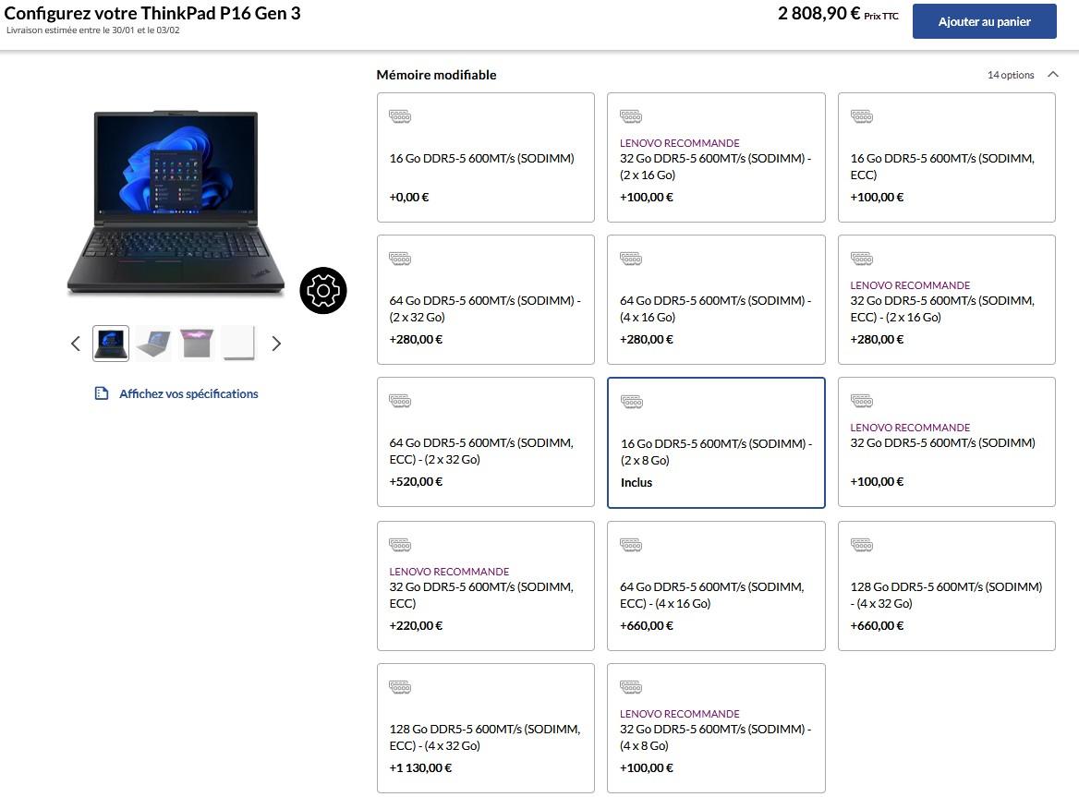Click the RAM icon on the included 16 Go card

pyautogui.click(x=631, y=402)
